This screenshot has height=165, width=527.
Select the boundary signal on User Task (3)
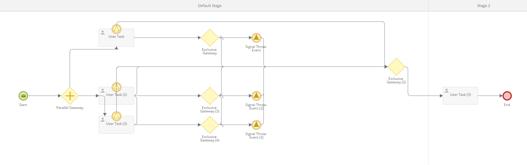tap(117, 116)
